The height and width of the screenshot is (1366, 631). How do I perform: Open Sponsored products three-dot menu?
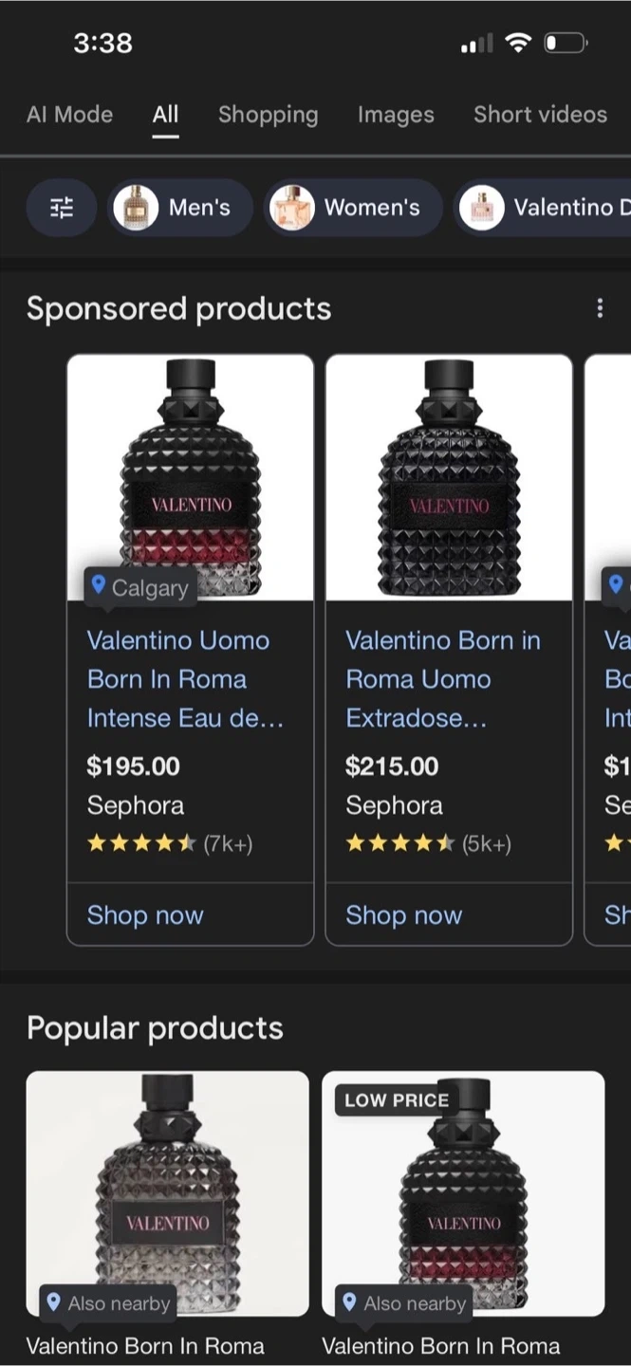pos(599,308)
